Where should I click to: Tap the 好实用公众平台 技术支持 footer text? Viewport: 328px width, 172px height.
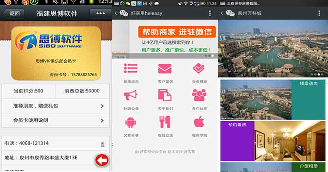[x=165, y=152]
